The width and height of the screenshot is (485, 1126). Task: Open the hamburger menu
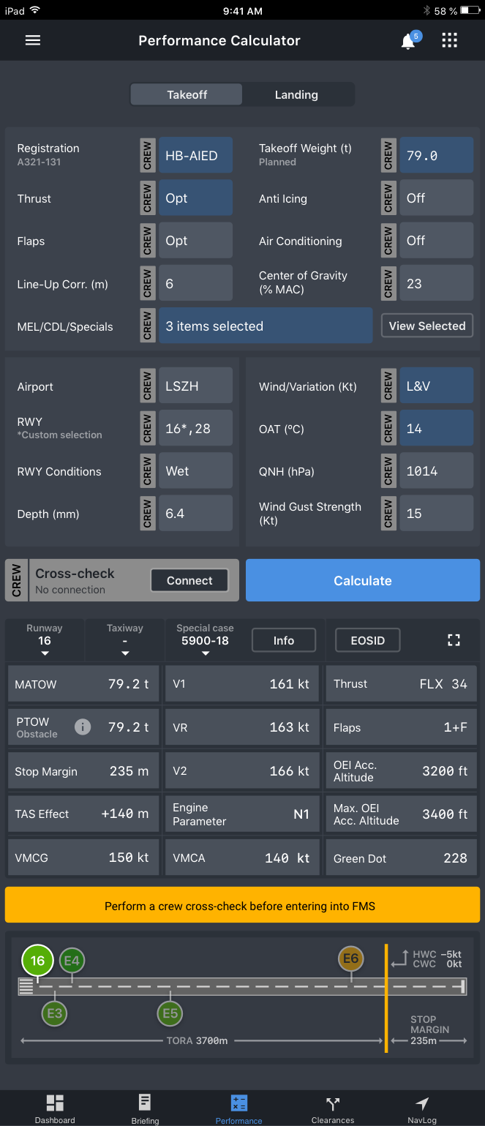click(x=33, y=41)
